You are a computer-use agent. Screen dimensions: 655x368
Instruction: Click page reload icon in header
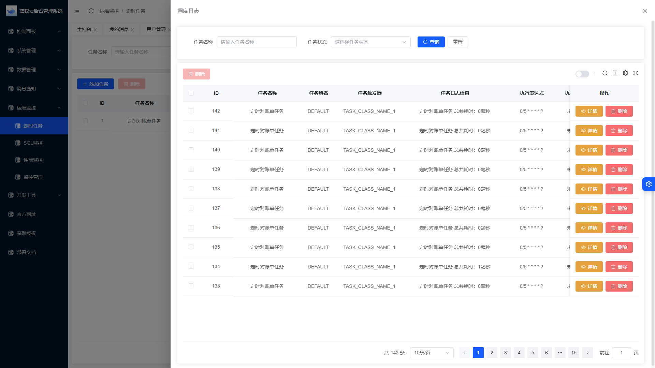[91, 11]
